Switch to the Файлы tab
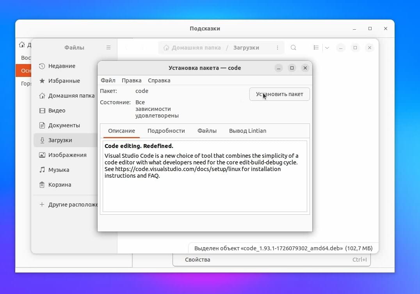This screenshot has width=420, height=294. (207, 131)
